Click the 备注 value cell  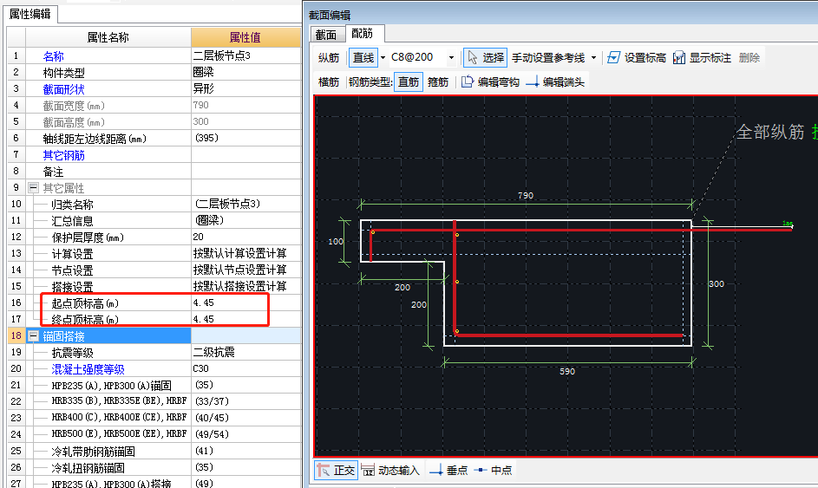coord(246,171)
